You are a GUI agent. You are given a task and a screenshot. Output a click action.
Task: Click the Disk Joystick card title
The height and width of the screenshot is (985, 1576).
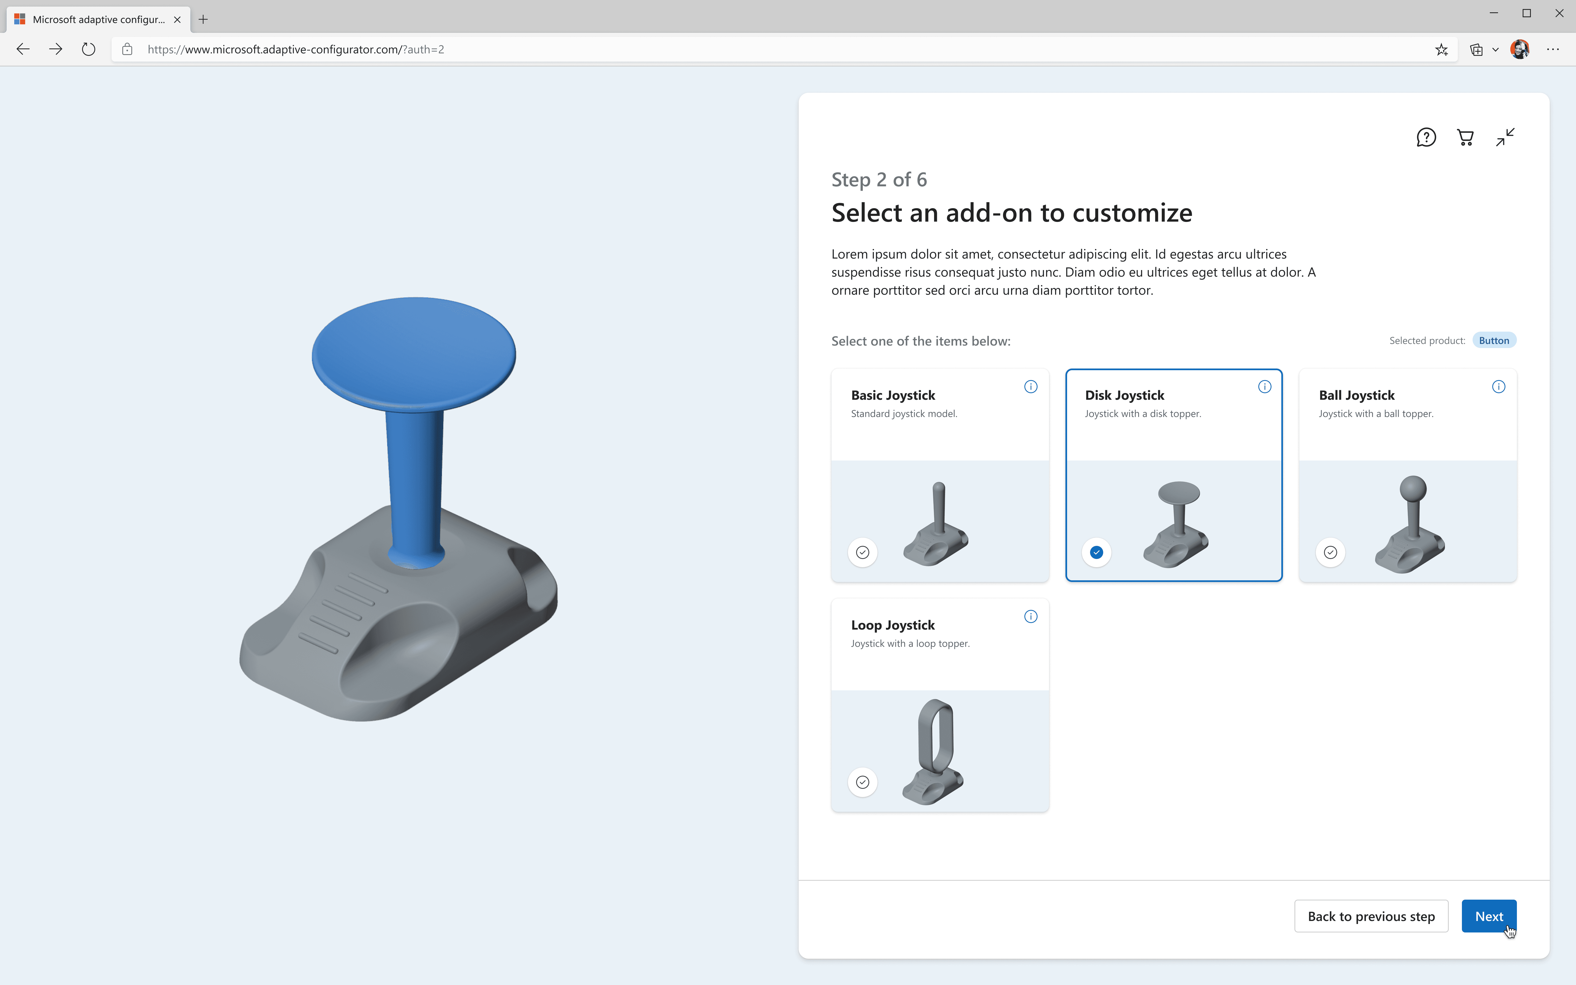(1125, 395)
